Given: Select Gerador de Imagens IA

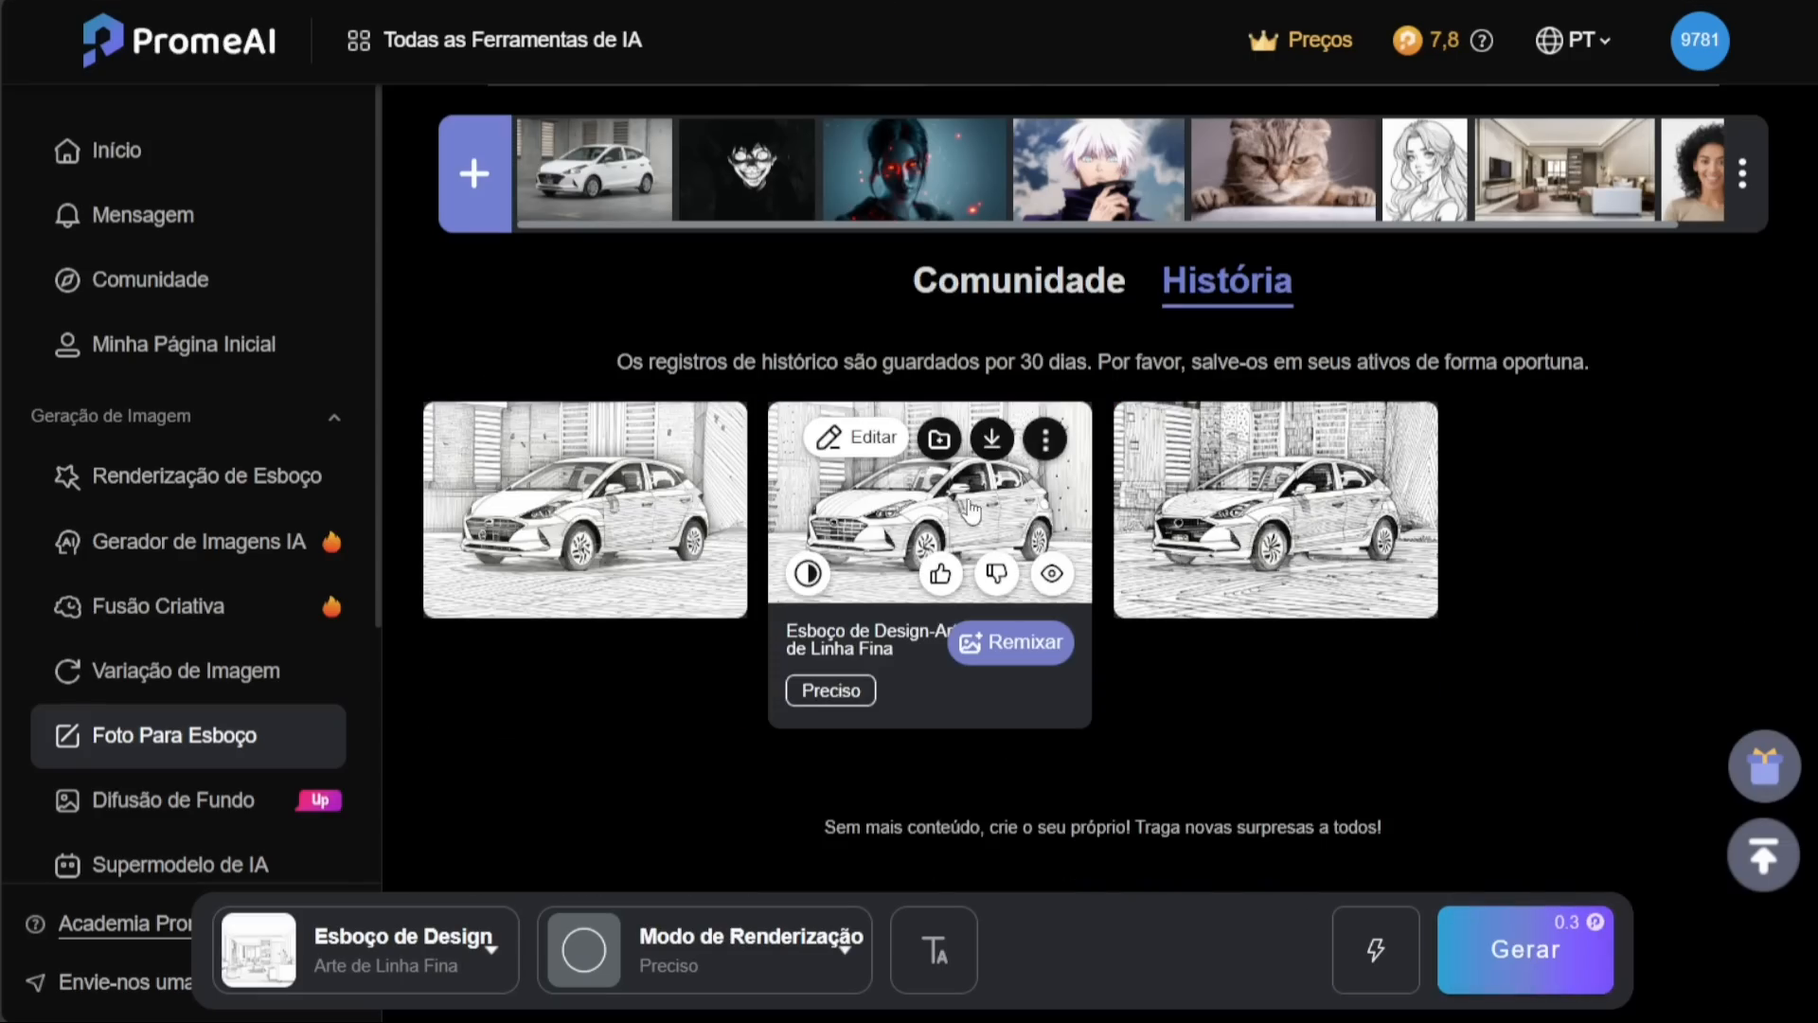Looking at the screenshot, I should pos(187,542).
